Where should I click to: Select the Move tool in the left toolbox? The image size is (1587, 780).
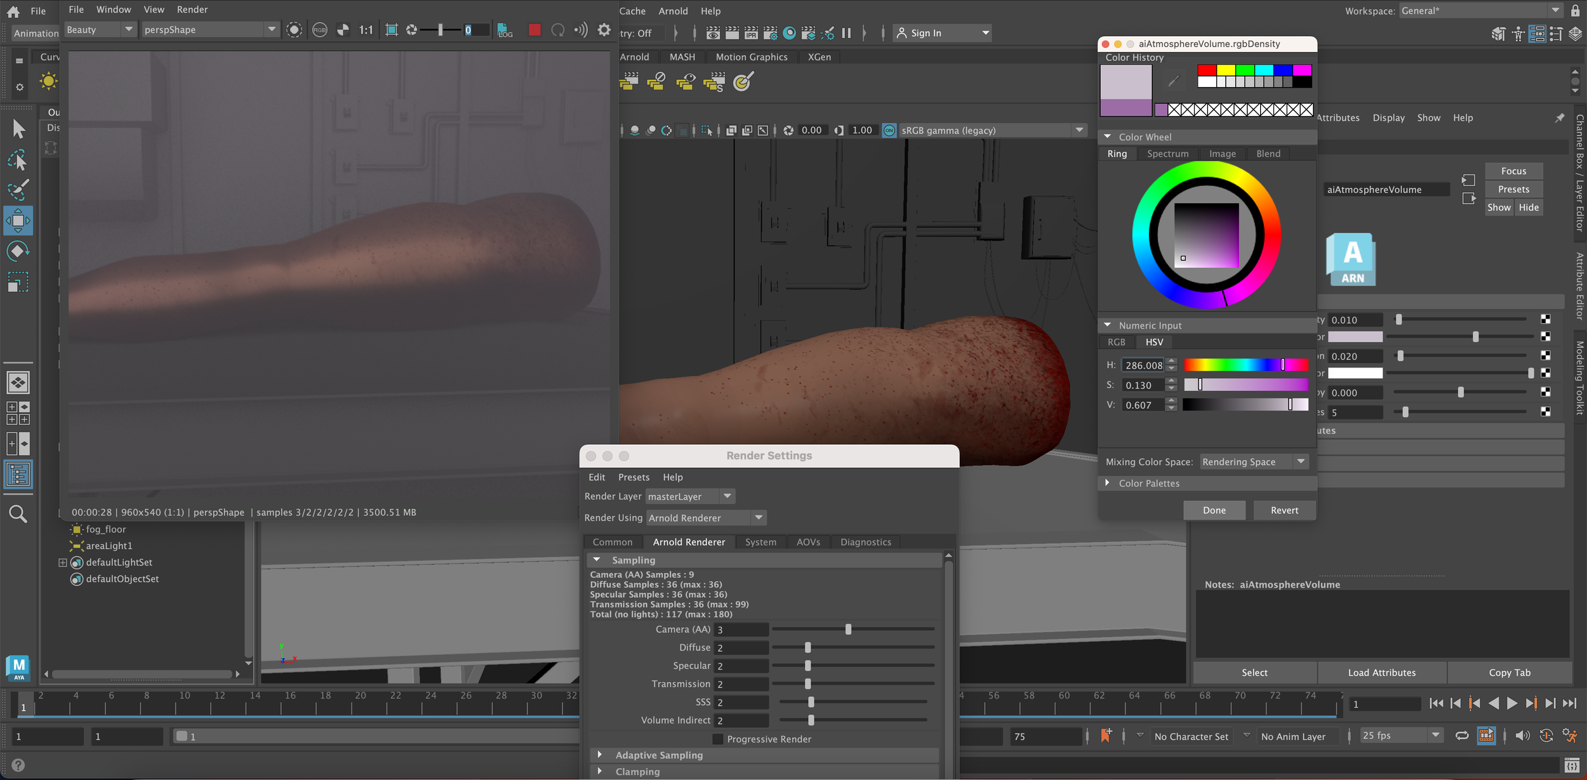18,221
